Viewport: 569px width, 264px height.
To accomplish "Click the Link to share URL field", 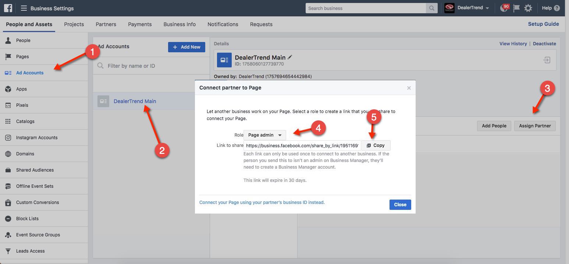I will [302, 145].
